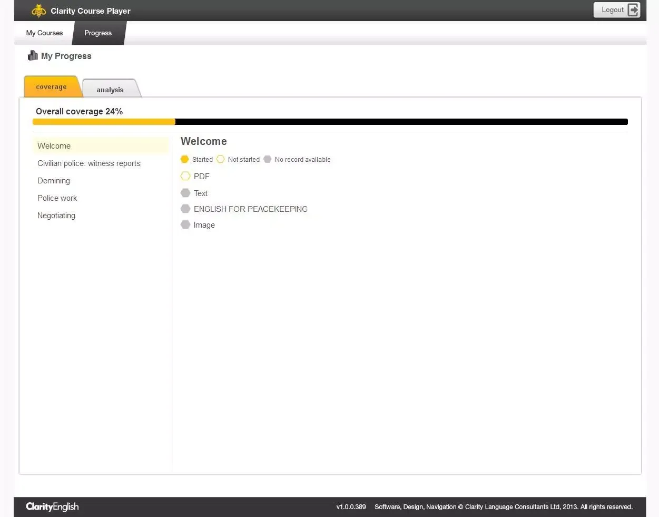Click the Not started legend hexagon
This screenshot has height=517, width=659.
click(x=221, y=159)
